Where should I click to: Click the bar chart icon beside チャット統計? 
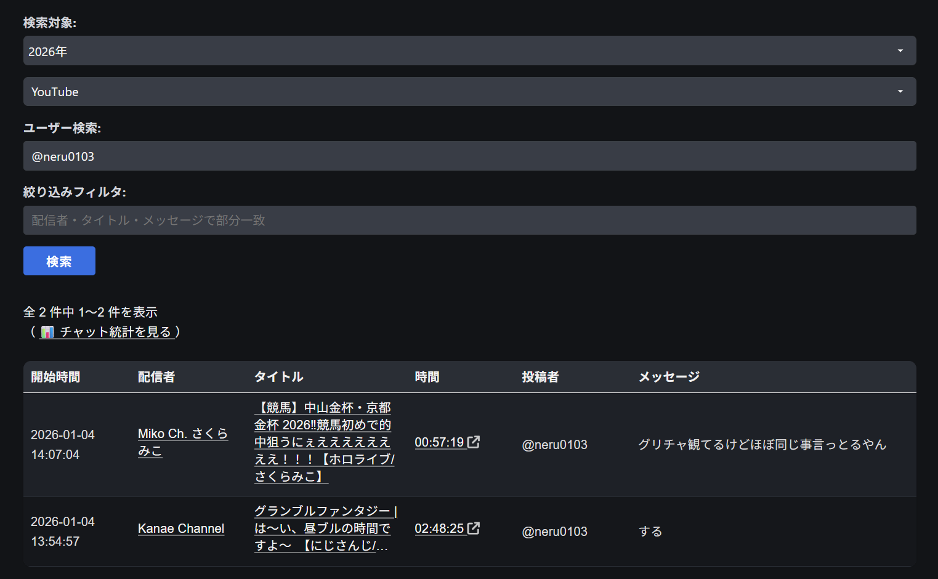click(47, 333)
